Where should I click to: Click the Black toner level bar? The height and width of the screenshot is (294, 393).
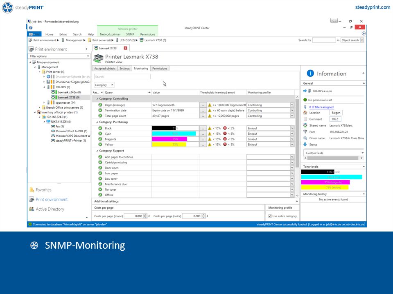[x=164, y=128]
